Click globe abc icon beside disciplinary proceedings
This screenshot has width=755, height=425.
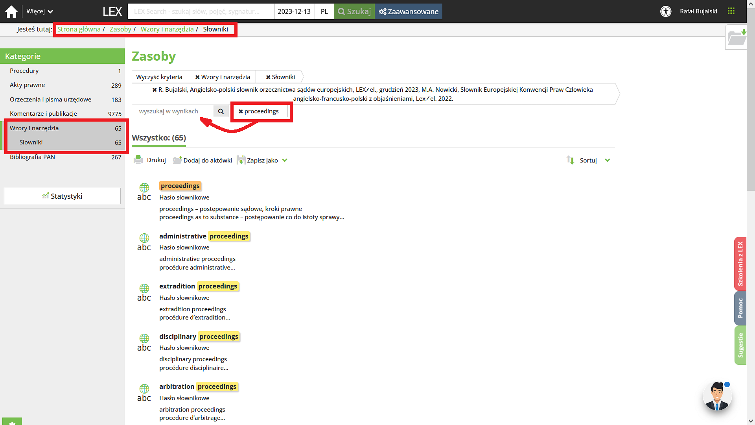tap(144, 343)
